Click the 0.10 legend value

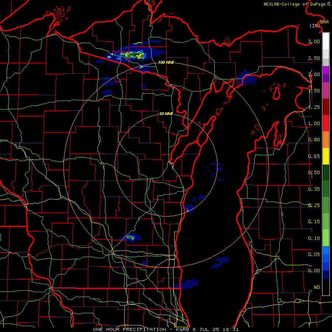coord(314,238)
